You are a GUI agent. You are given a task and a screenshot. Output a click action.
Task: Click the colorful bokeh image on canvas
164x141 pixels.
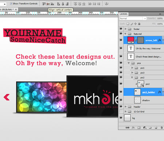pos(42,97)
